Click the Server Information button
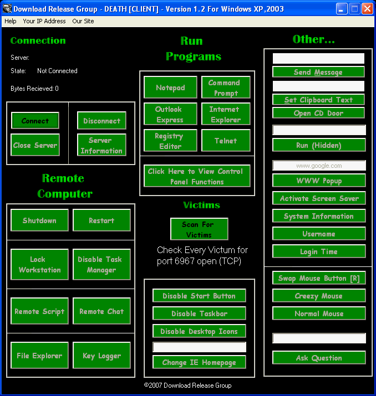 pos(101,145)
